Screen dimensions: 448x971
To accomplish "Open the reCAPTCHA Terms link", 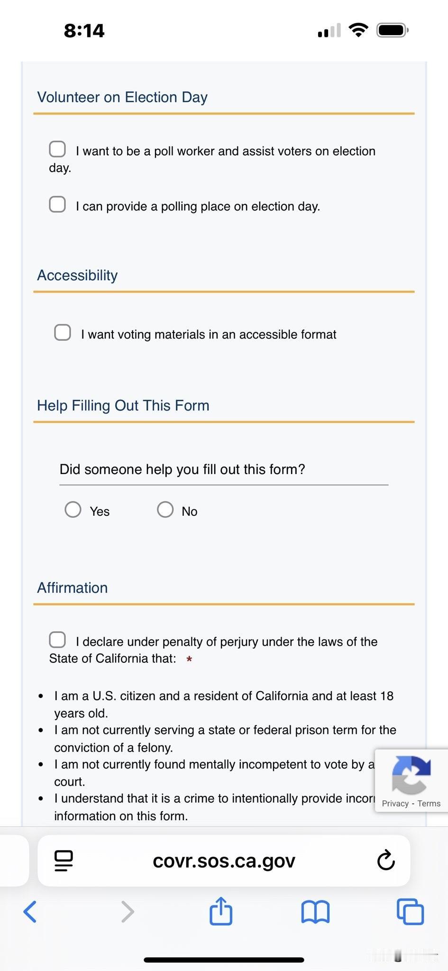I will 429,803.
